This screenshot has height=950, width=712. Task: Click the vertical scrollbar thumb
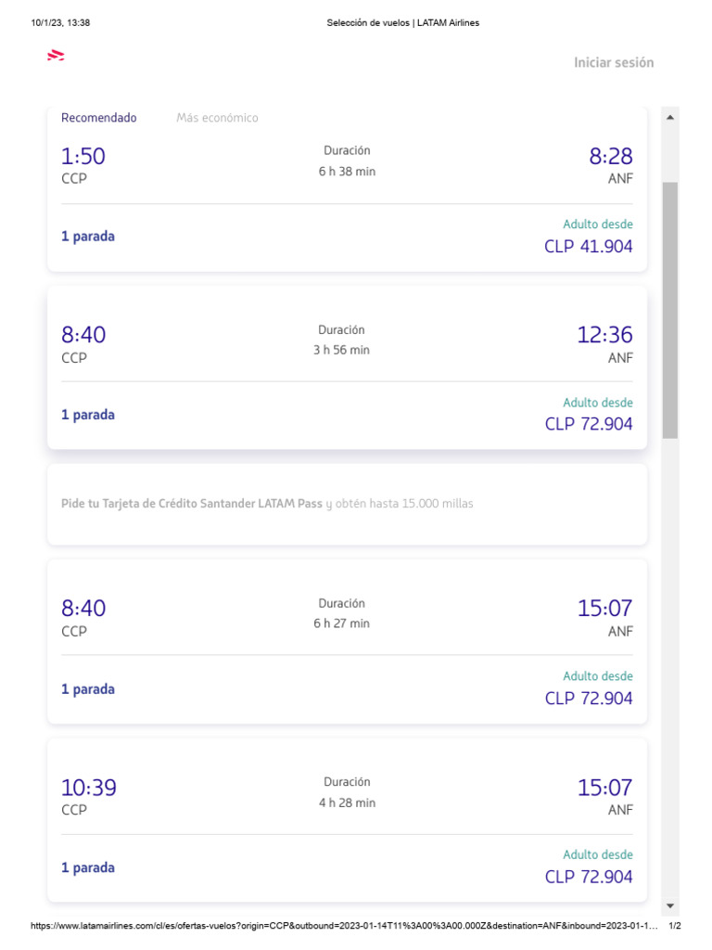[x=669, y=310]
